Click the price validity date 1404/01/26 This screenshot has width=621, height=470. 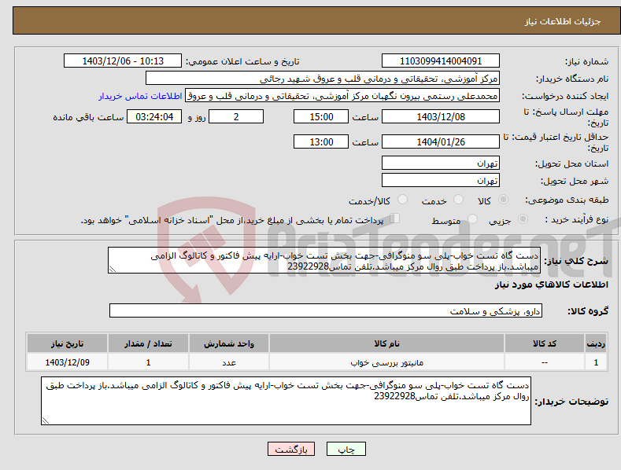(x=441, y=141)
